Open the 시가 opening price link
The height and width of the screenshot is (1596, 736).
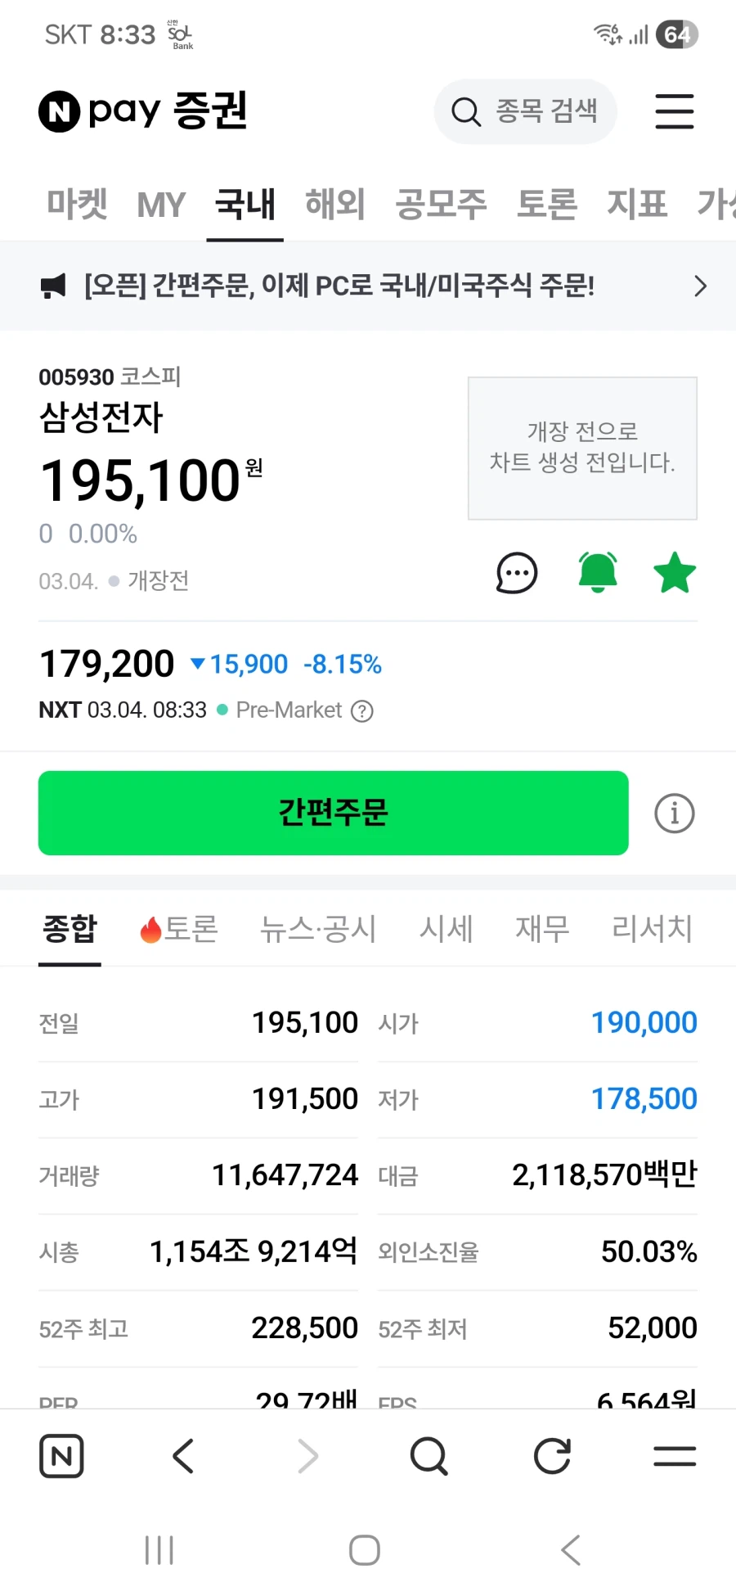[x=643, y=1021]
